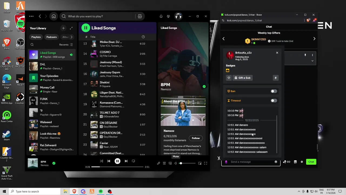Open pinned message options dots
Image resolution: width=346 pixels, height=195 pixels.
point(312,55)
